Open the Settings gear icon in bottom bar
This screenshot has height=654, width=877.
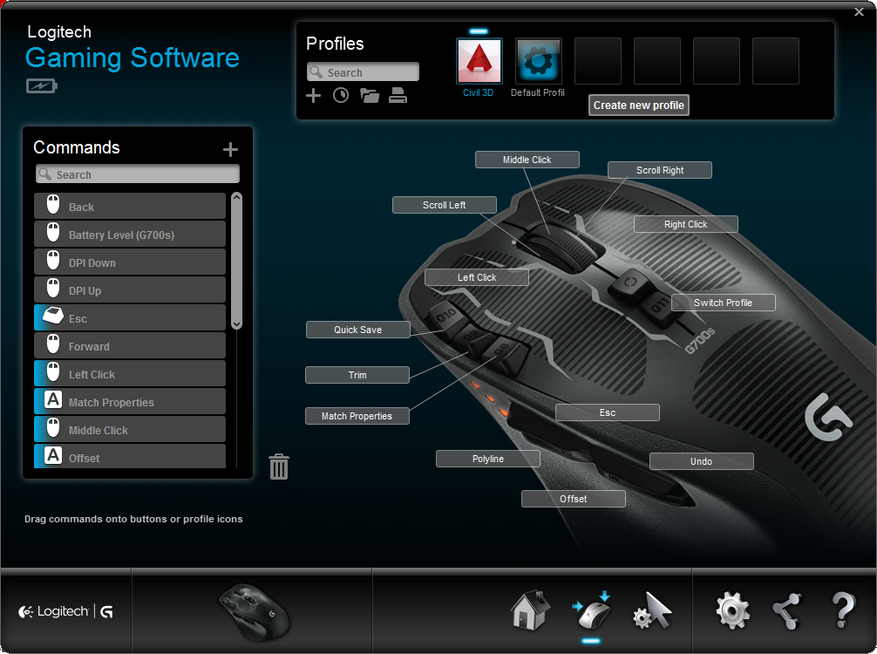click(732, 610)
